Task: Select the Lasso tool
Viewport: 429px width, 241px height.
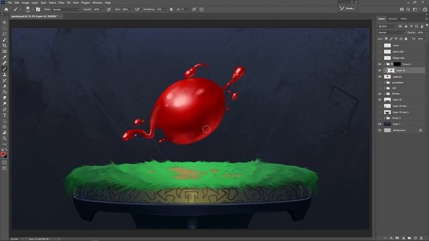Action: coord(5,34)
